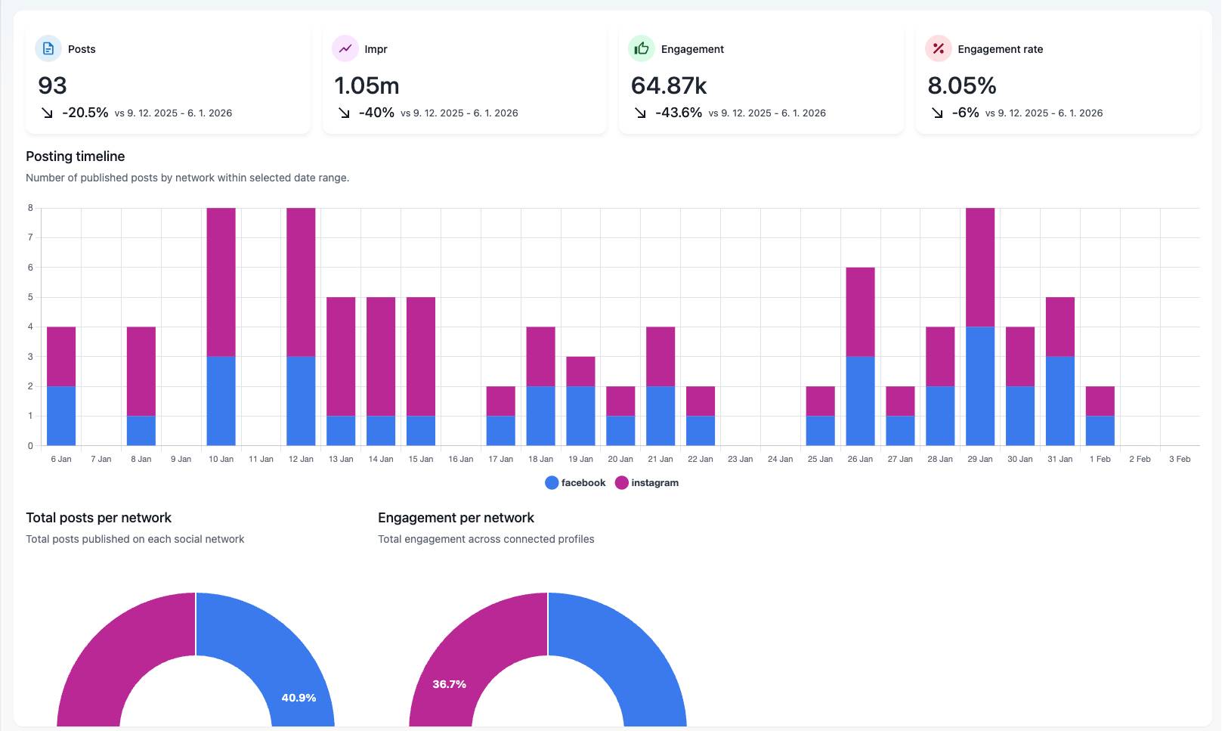Click the 1.05m impressions value
This screenshot has width=1222, height=731.
[x=367, y=85]
